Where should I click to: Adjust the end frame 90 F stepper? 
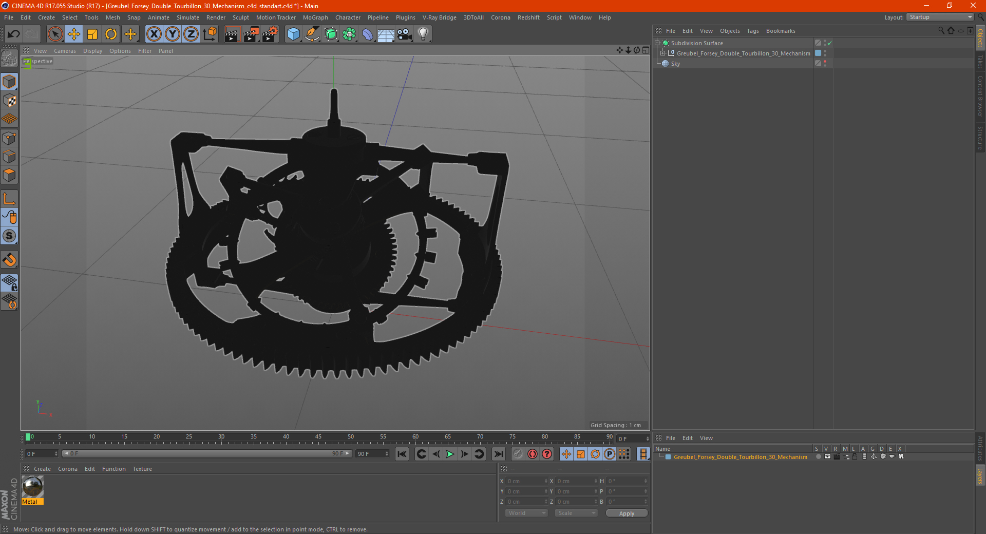[x=387, y=454]
